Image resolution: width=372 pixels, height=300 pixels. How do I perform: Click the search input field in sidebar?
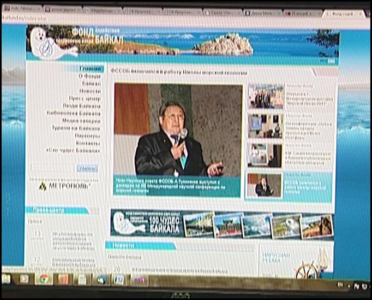click(x=53, y=168)
